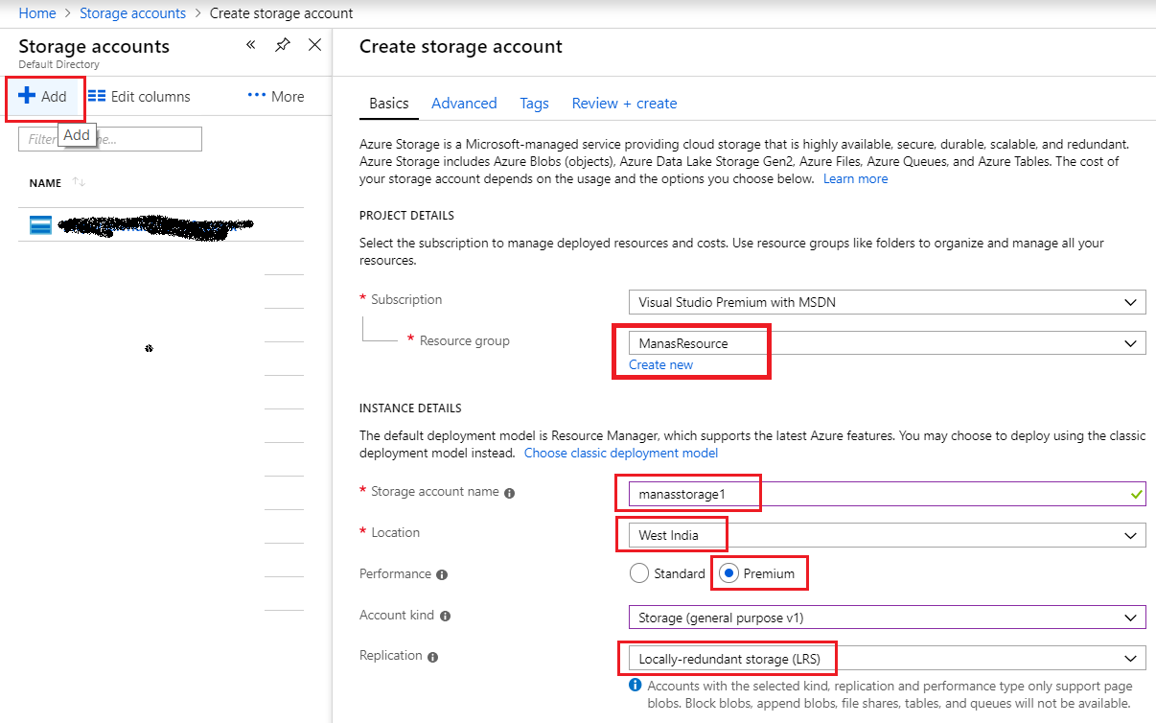Click the Replication info icon

click(432, 657)
